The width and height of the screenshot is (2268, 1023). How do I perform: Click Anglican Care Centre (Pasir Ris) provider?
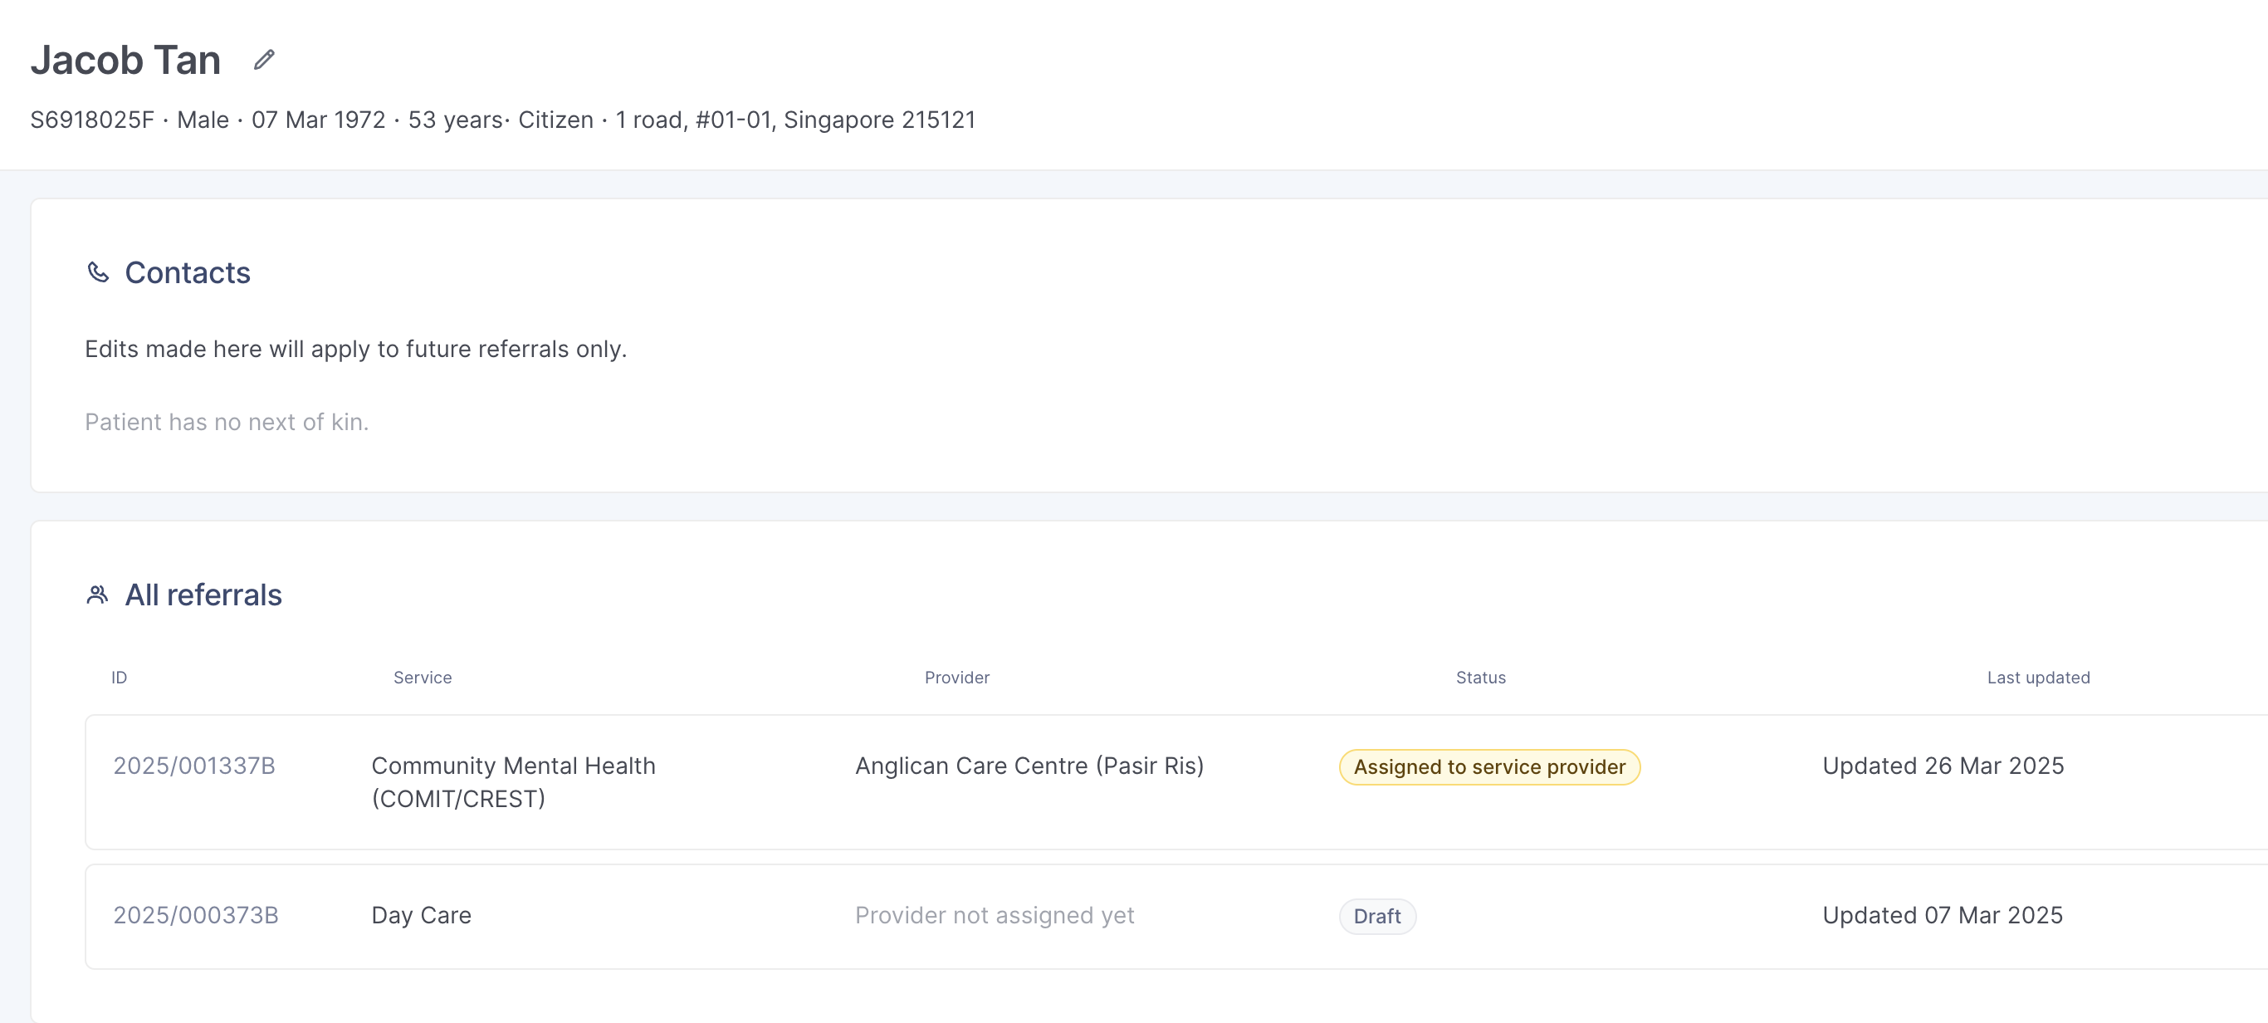coord(1029,766)
